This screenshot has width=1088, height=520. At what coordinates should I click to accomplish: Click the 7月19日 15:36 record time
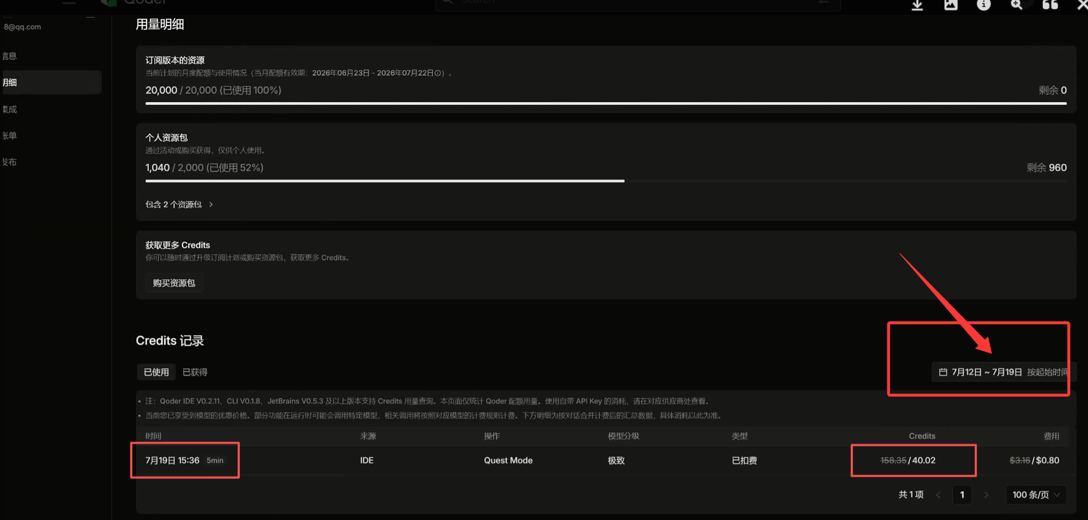click(x=172, y=461)
